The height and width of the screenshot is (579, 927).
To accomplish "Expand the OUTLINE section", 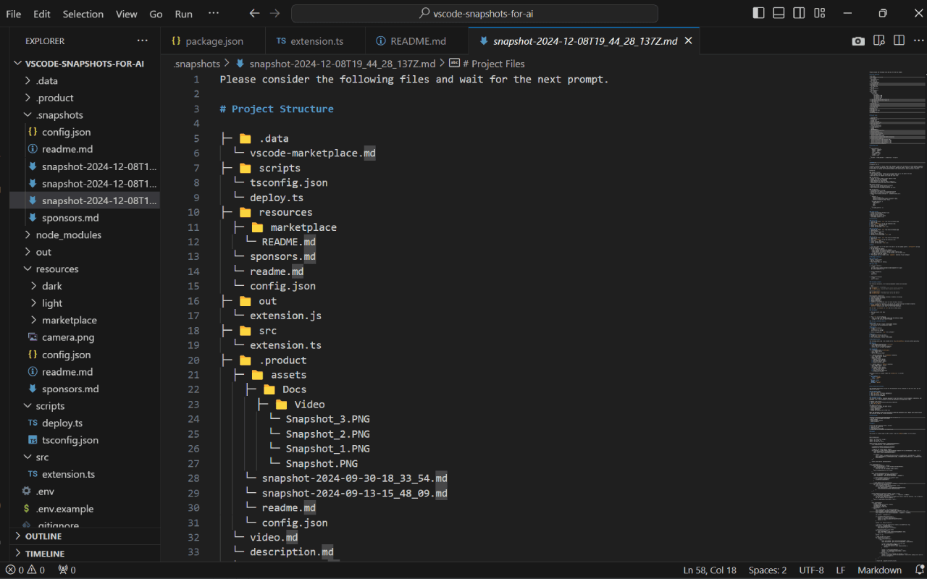I will [x=43, y=536].
